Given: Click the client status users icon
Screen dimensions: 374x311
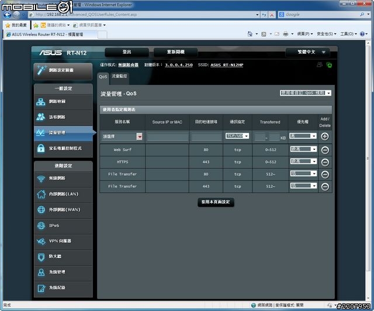Looking at the screenshot, I should [x=320, y=64].
